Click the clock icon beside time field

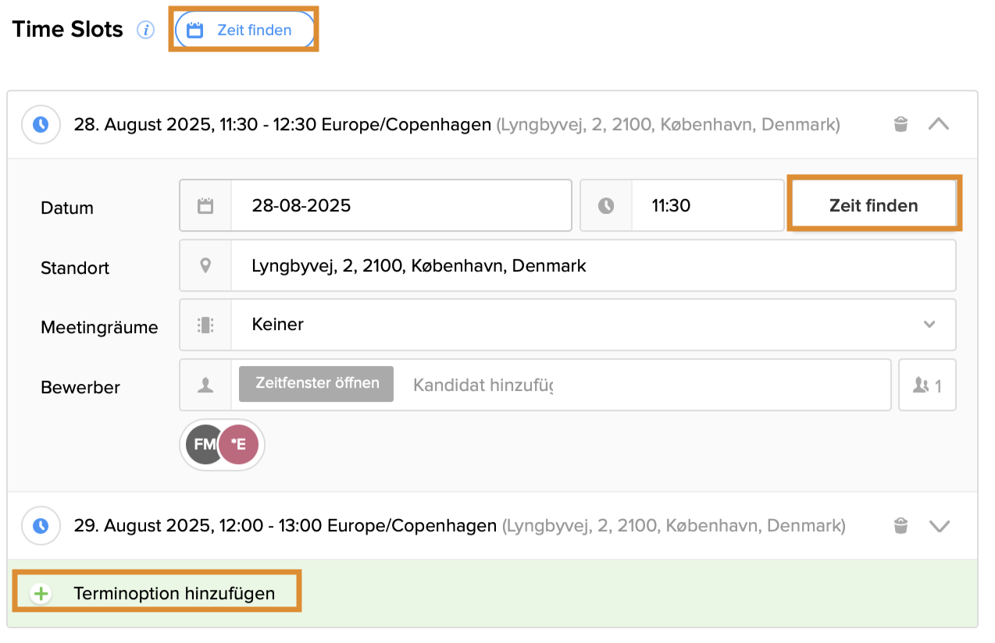606,206
